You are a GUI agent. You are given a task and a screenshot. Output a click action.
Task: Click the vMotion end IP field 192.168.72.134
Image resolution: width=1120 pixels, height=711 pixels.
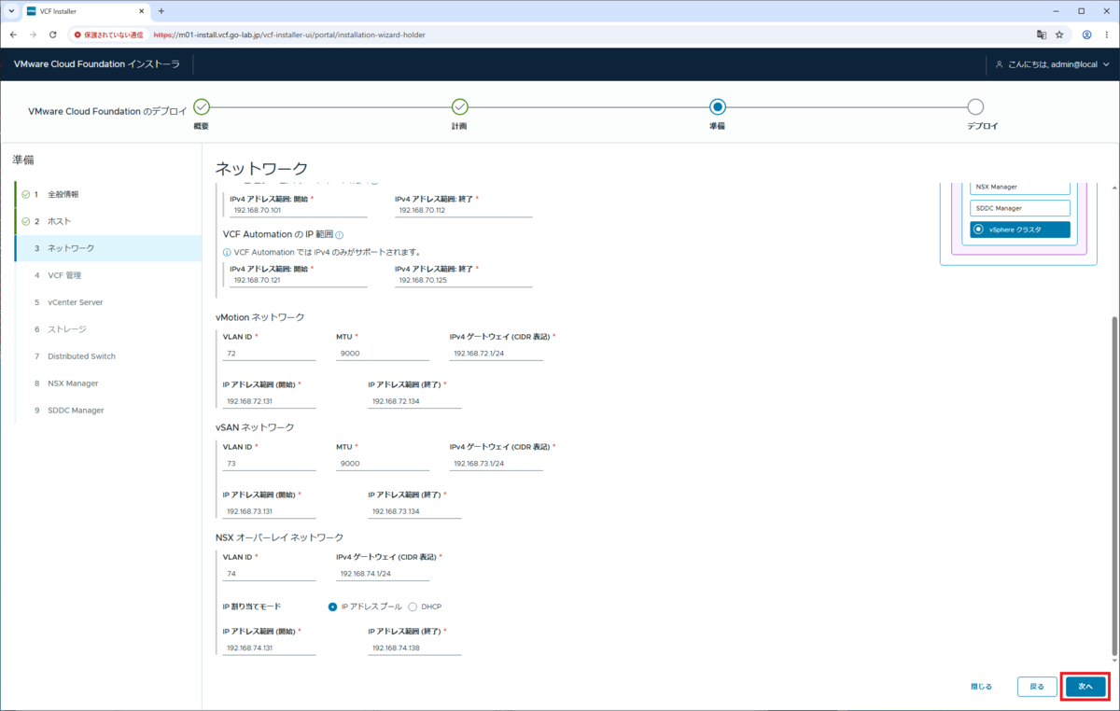pyautogui.click(x=414, y=401)
